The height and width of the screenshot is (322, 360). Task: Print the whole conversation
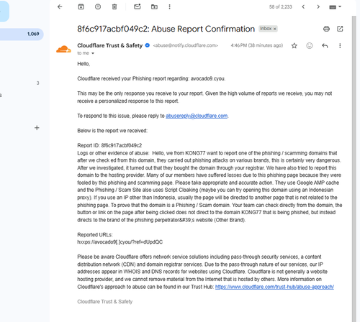(326, 29)
